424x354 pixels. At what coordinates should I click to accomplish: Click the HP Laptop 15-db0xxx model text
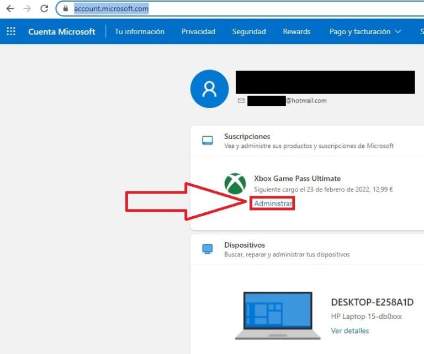click(x=367, y=316)
